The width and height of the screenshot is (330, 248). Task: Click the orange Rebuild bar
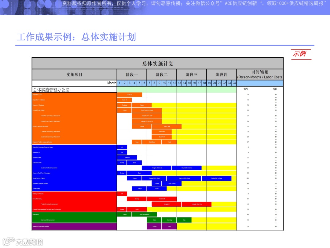pyautogui.click(x=142, y=105)
